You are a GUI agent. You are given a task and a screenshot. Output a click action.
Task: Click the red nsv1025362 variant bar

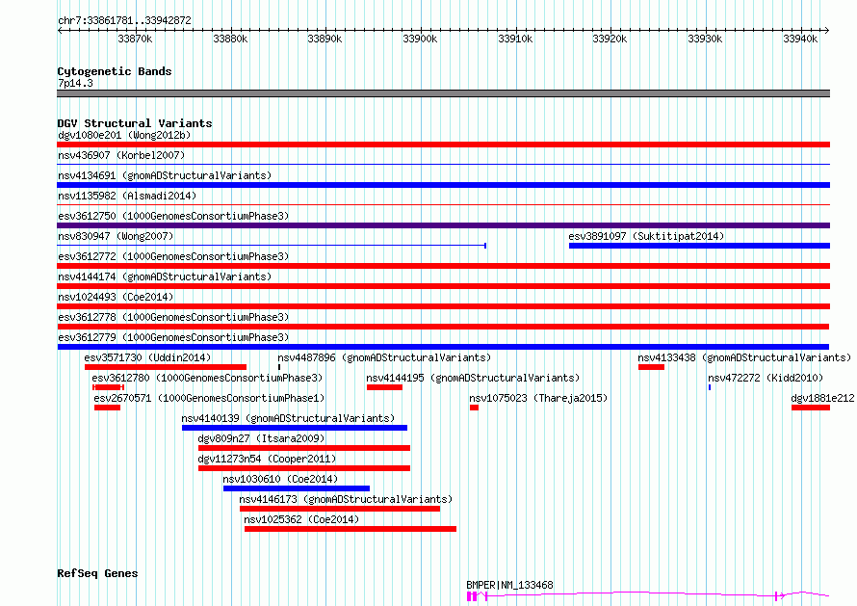[x=351, y=529]
